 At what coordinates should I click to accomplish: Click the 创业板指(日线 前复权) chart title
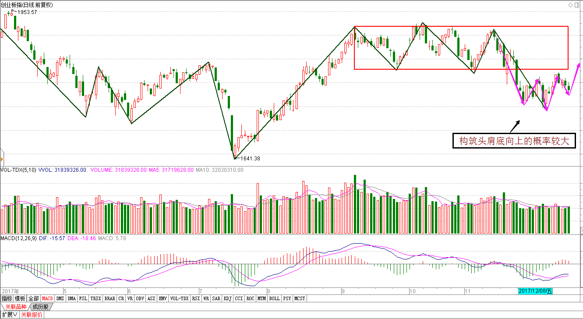pyautogui.click(x=27, y=5)
